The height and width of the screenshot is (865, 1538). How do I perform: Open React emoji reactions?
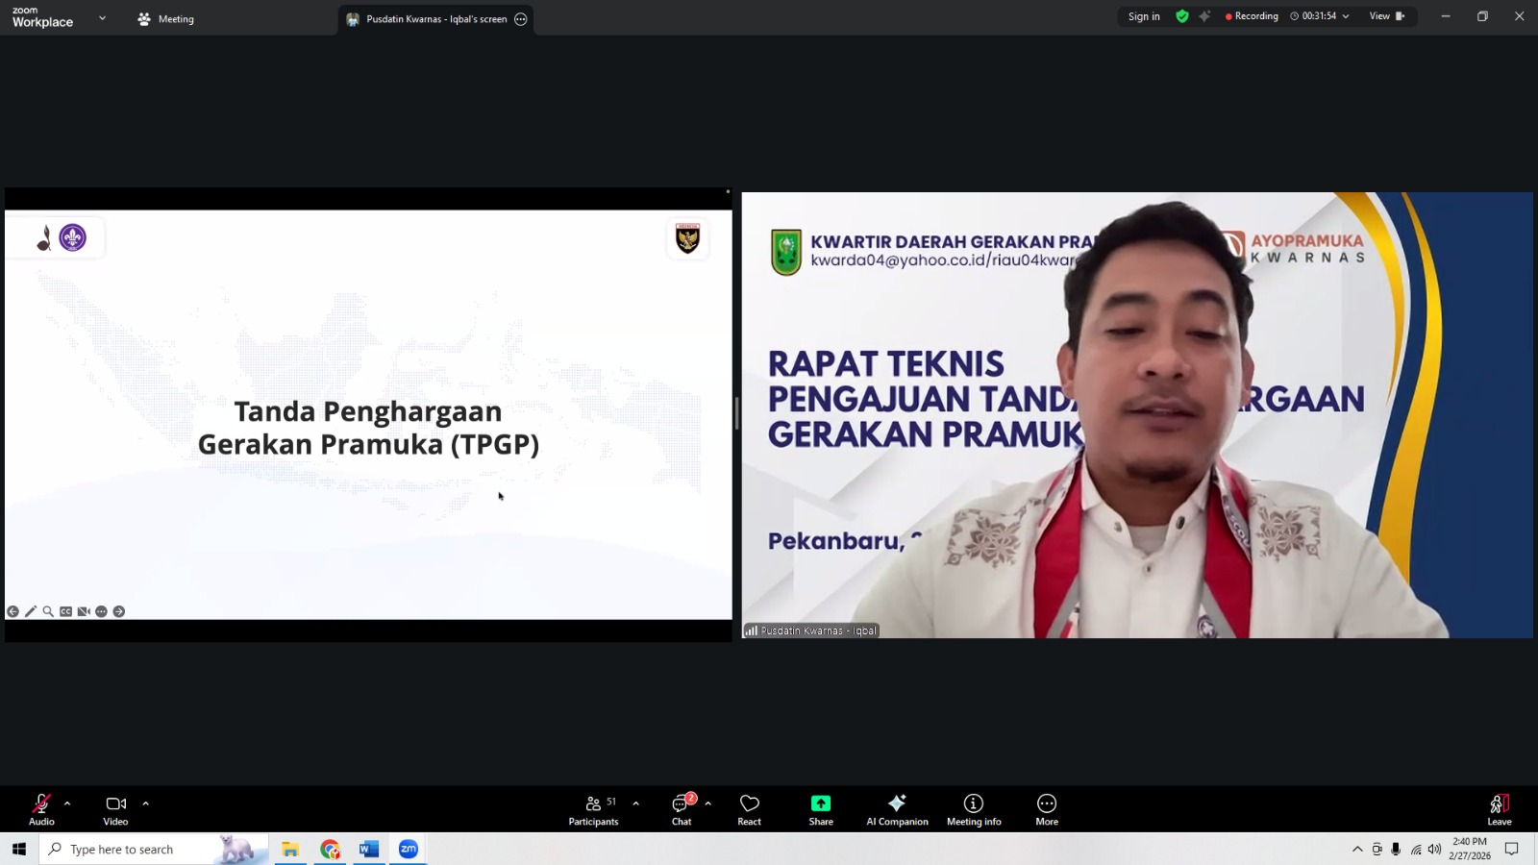tap(749, 808)
